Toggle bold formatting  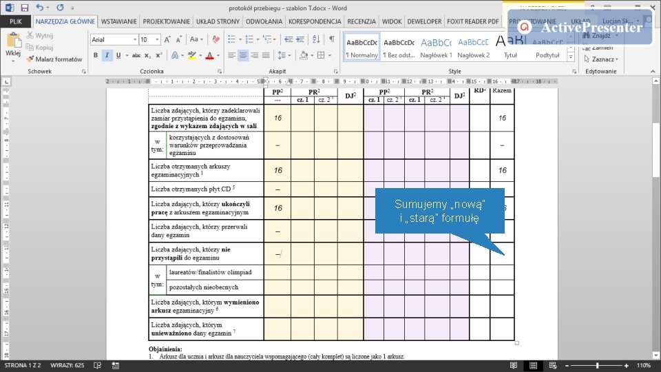pyautogui.click(x=96, y=55)
